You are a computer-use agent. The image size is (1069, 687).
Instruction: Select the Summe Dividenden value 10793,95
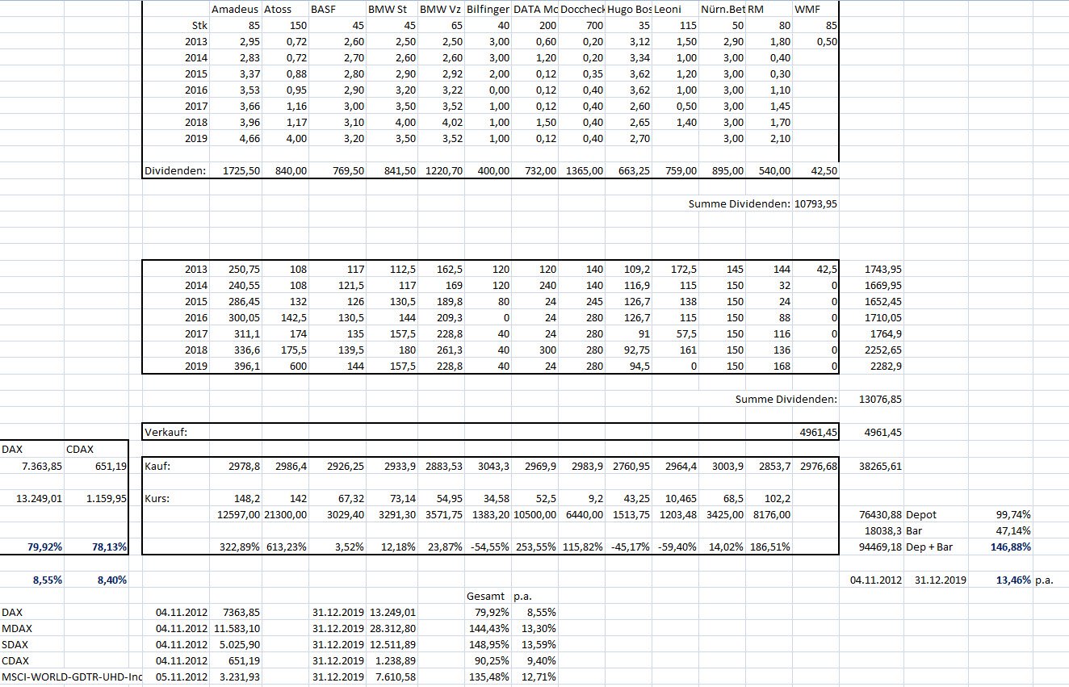[x=815, y=204]
